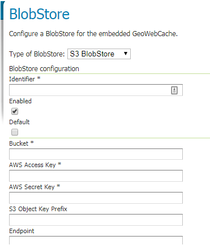Viewport: 210px width, 245px height.
Task: Click the BlobStore page heading
Action: (x=40, y=14)
